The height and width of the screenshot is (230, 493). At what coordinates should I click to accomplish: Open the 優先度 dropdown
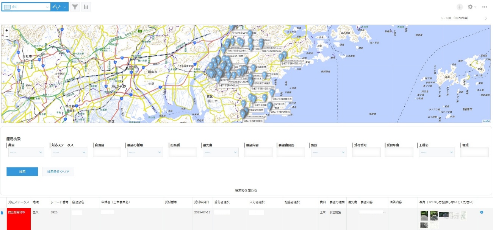221,152
